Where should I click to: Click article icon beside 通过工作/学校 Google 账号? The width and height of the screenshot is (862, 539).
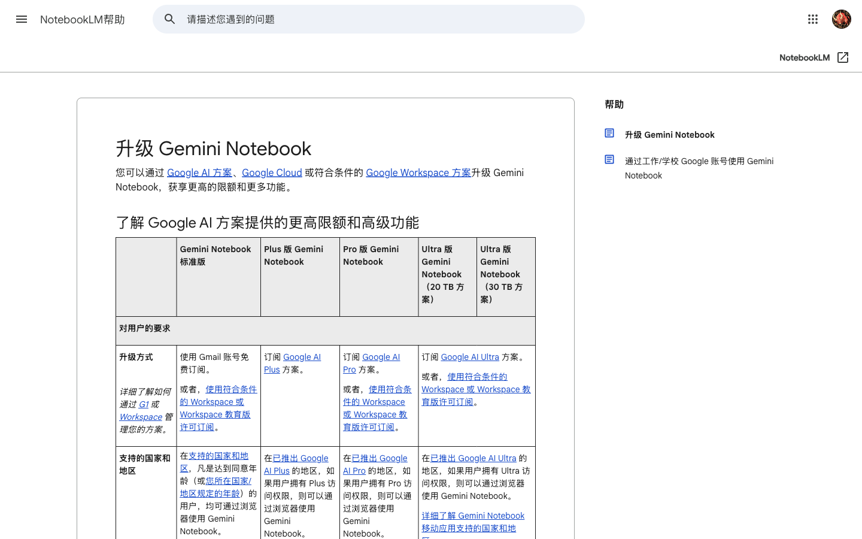tap(609, 160)
